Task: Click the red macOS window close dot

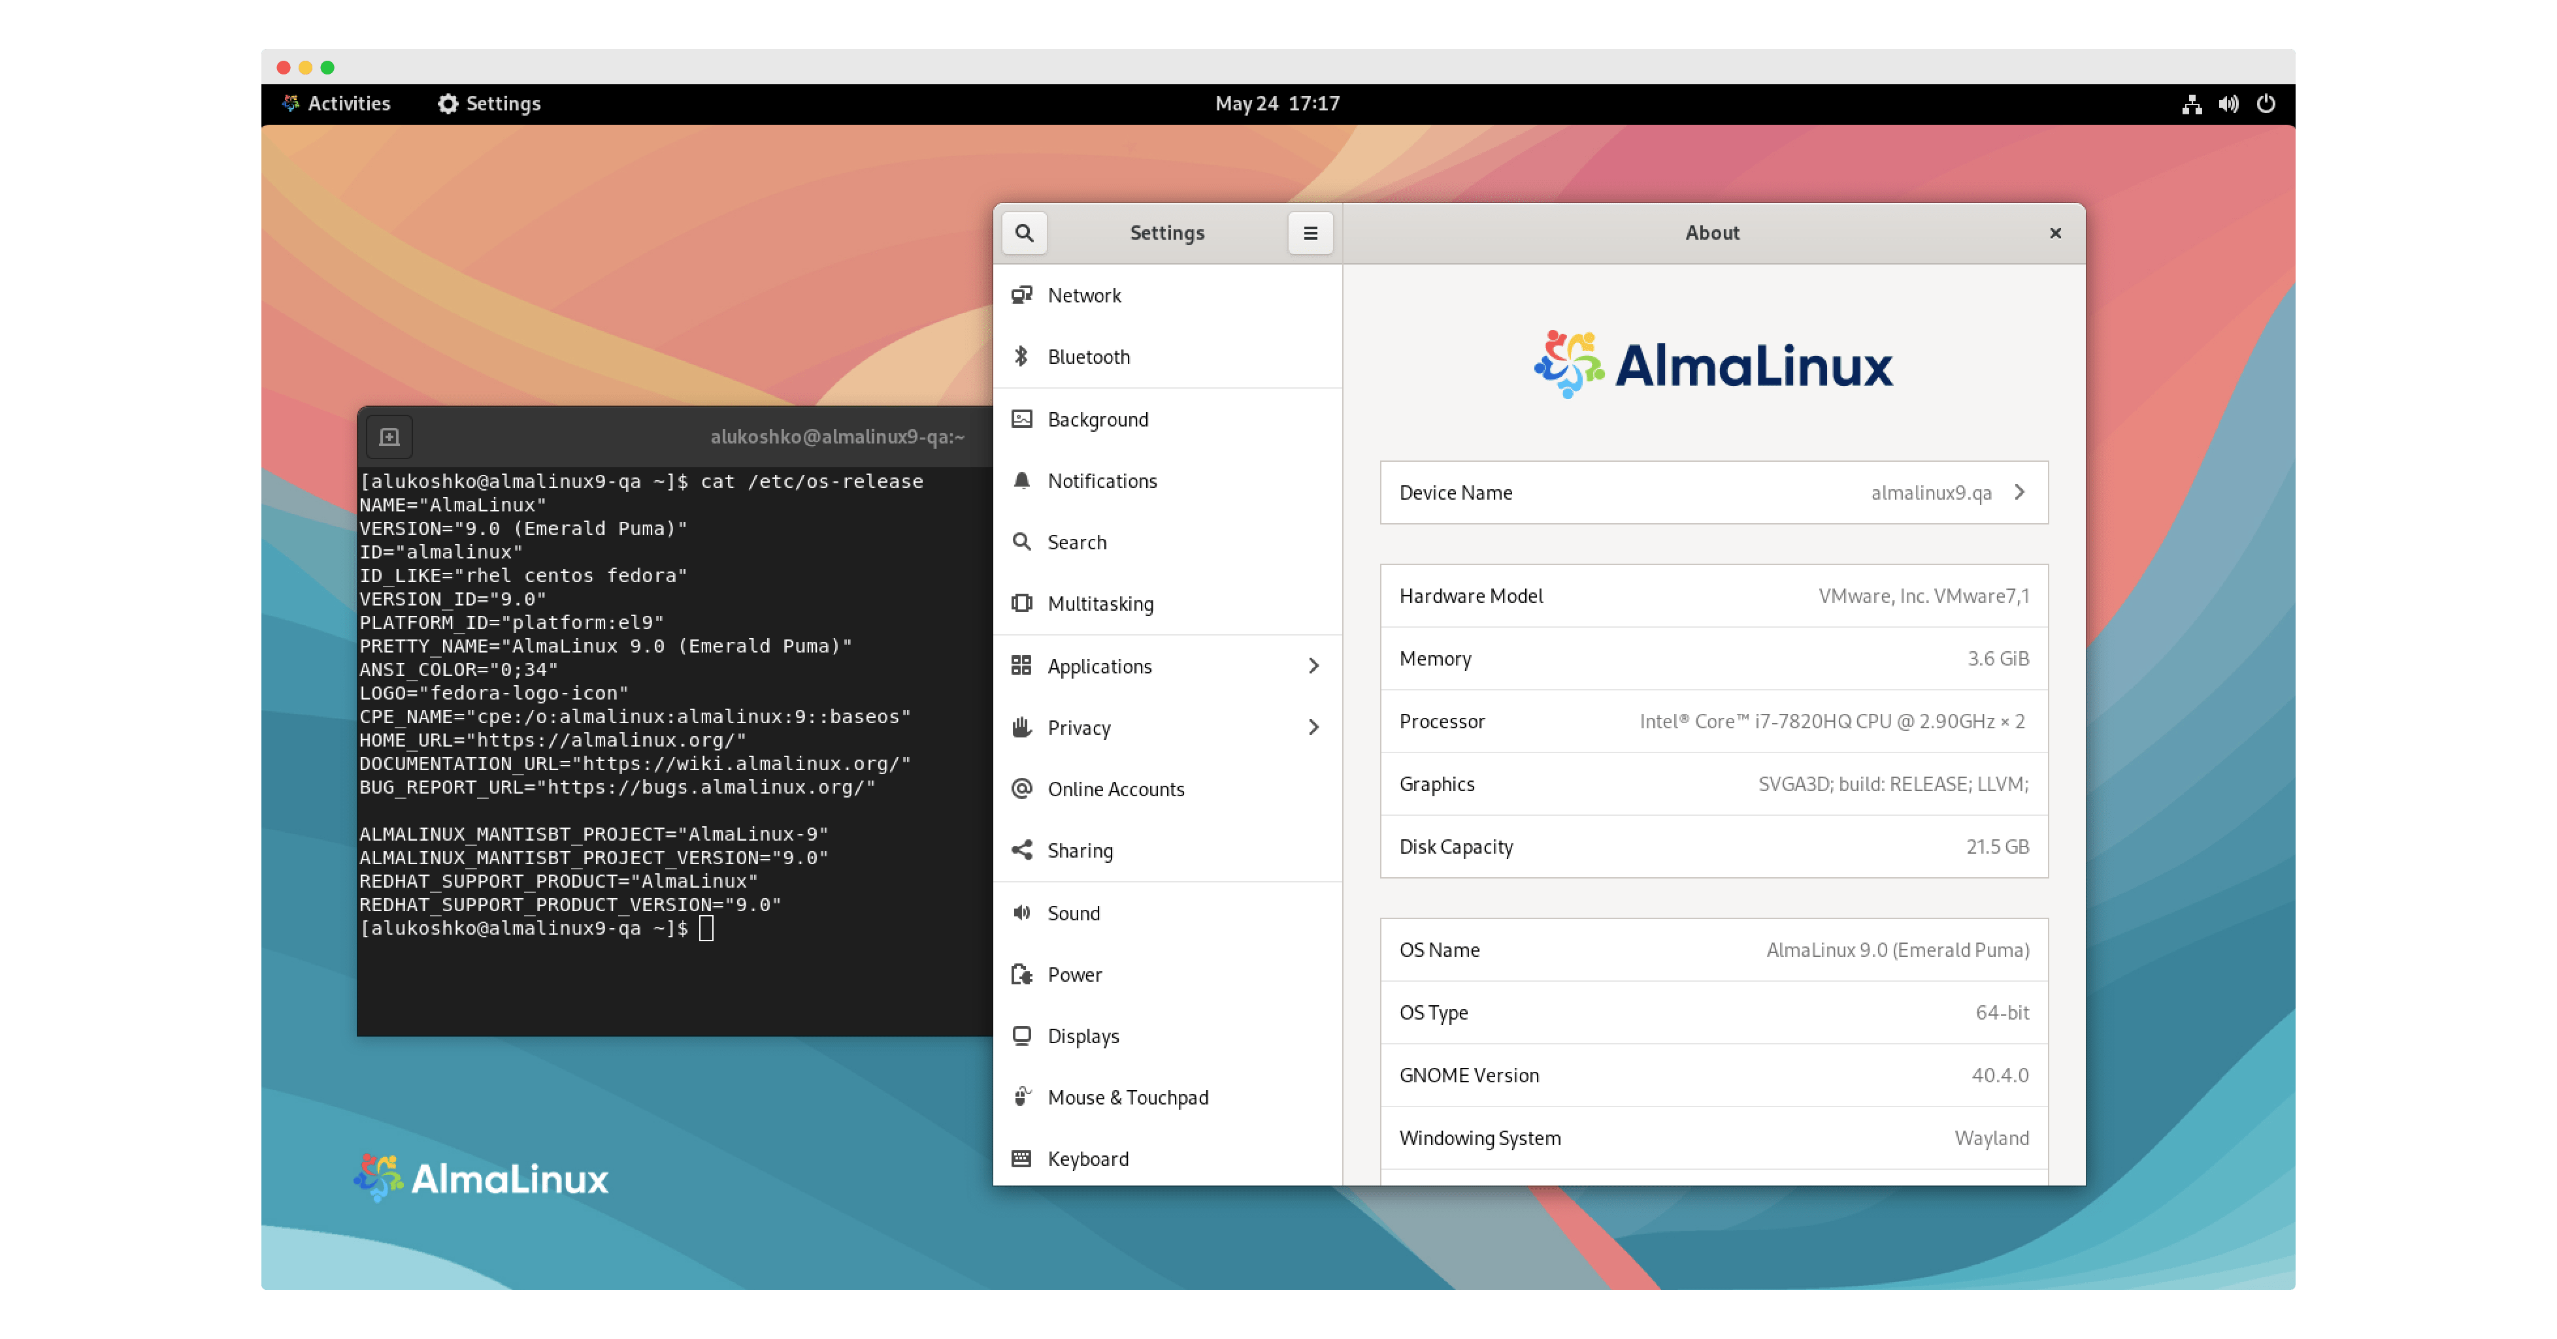Action: click(x=283, y=67)
